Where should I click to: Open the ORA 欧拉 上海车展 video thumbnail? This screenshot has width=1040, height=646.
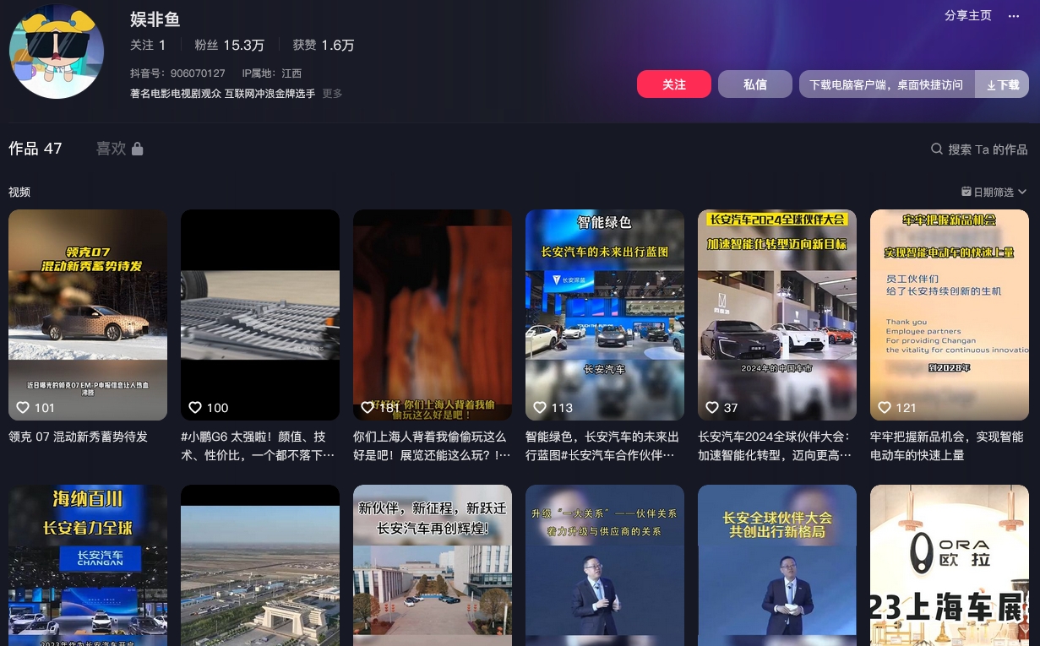point(950,565)
